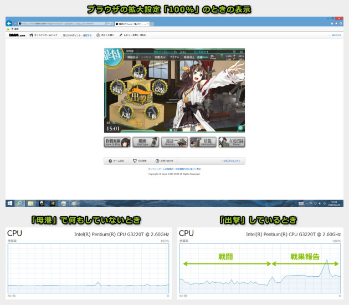Select 模様替え in the game's top menu
The height and width of the screenshot is (305, 349).
click(189, 57)
